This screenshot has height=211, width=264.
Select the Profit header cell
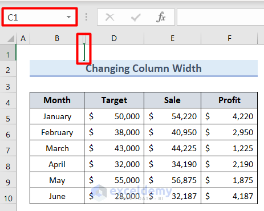(x=229, y=100)
